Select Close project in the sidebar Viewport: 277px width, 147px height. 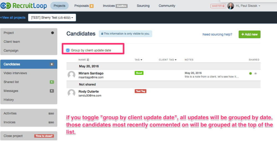pyautogui.click(x=29, y=136)
